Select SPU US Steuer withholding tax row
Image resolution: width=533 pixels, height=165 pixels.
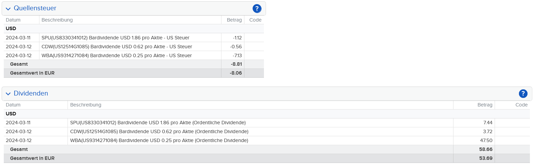(115, 38)
